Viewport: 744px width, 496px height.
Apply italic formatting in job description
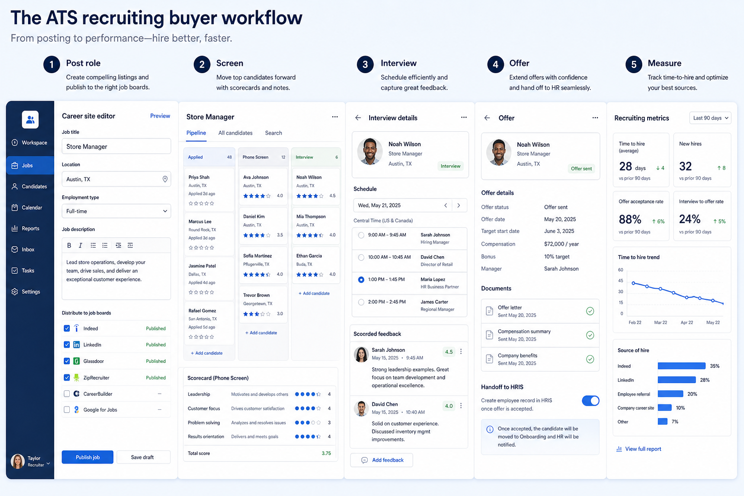click(80, 246)
